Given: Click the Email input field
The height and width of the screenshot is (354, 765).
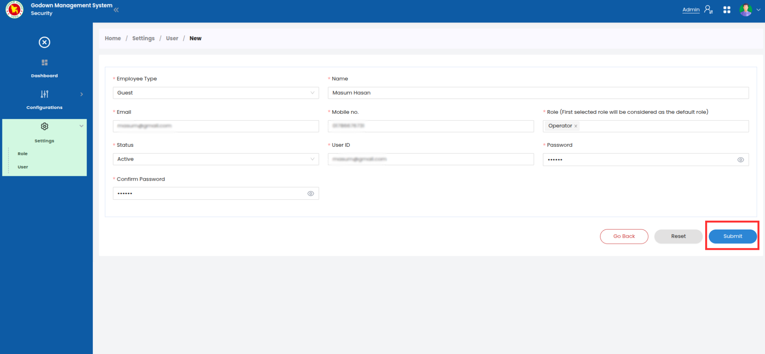Looking at the screenshot, I should [x=216, y=126].
